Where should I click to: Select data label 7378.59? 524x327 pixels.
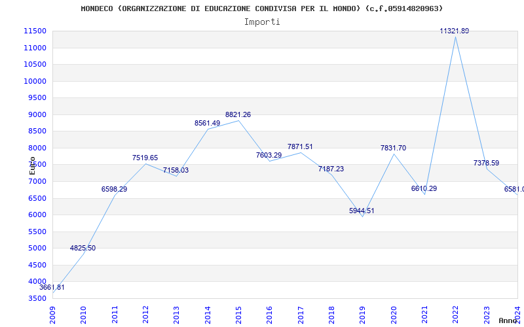coord(486,163)
